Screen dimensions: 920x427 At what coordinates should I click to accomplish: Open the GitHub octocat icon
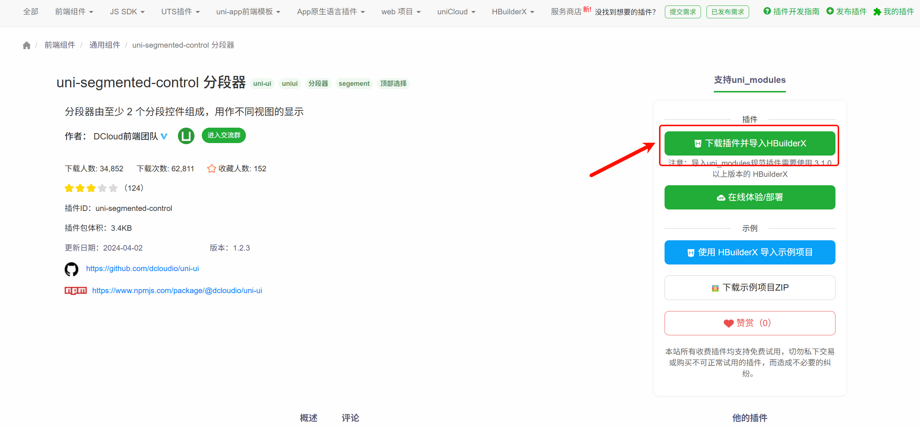(71, 269)
